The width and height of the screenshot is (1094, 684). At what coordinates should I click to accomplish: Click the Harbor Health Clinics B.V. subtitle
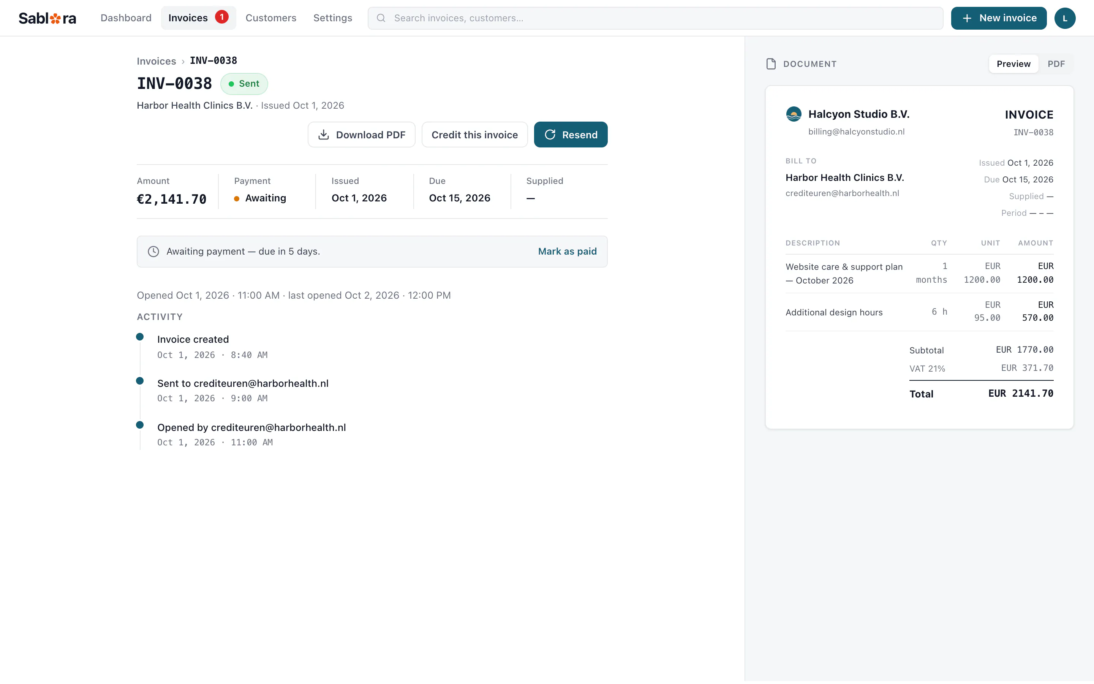pyautogui.click(x=195, y=105)
